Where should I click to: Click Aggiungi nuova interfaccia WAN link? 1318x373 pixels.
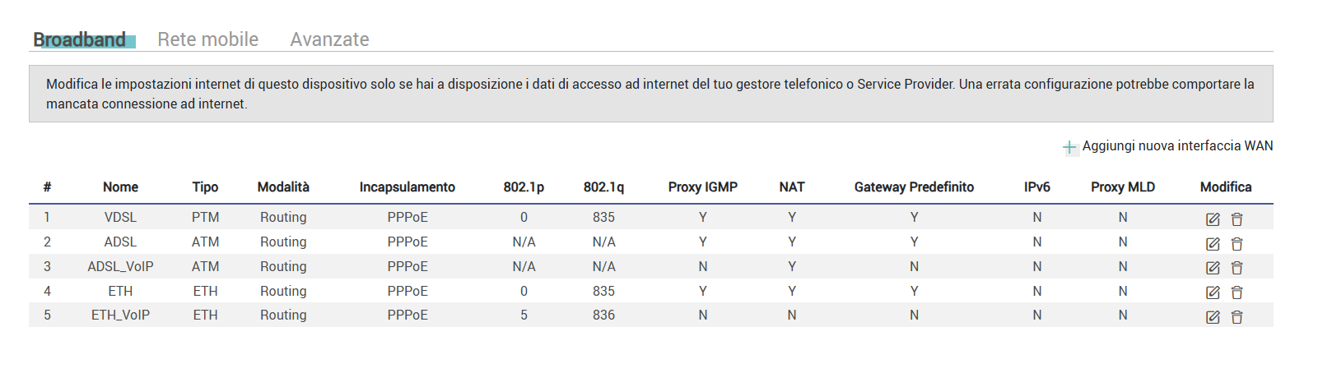pyautogui.click(x=1176, y=145)
